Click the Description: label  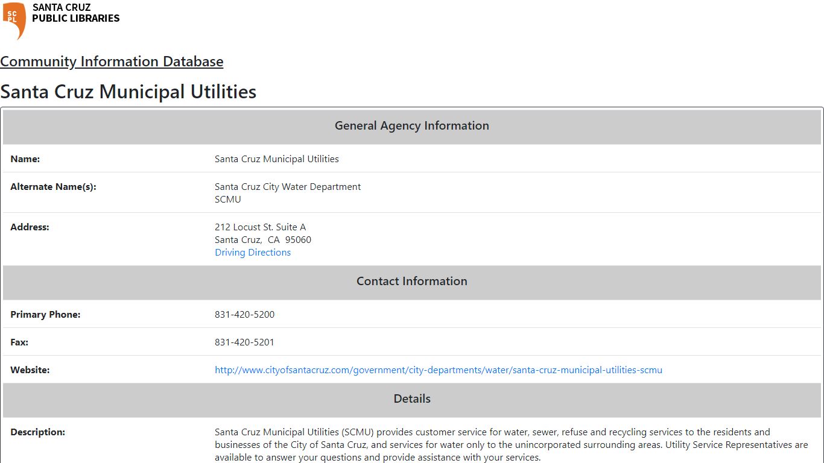click(37, 432)
